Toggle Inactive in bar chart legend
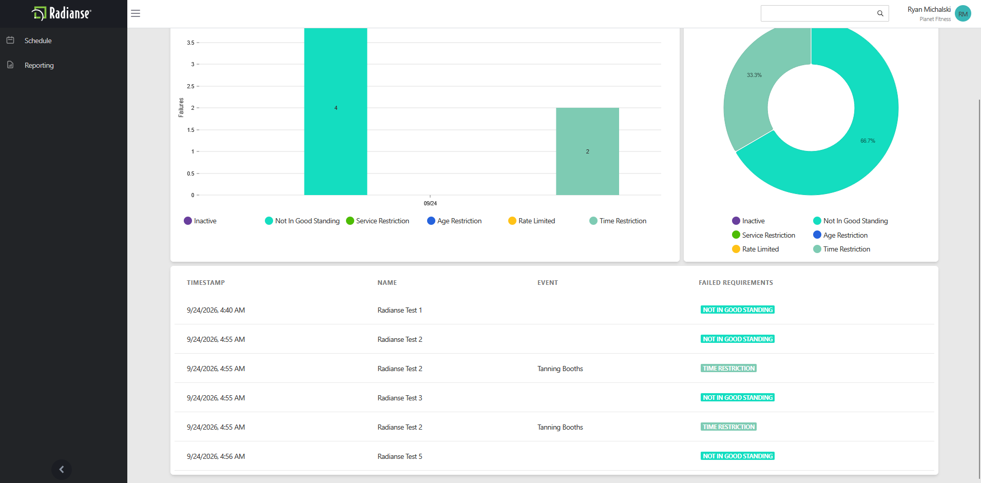981x483 pixels. point(200,221)
